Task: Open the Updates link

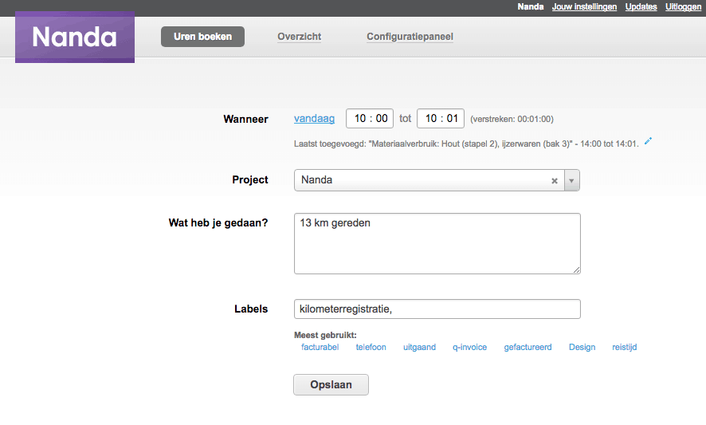Action: (641, 6)
